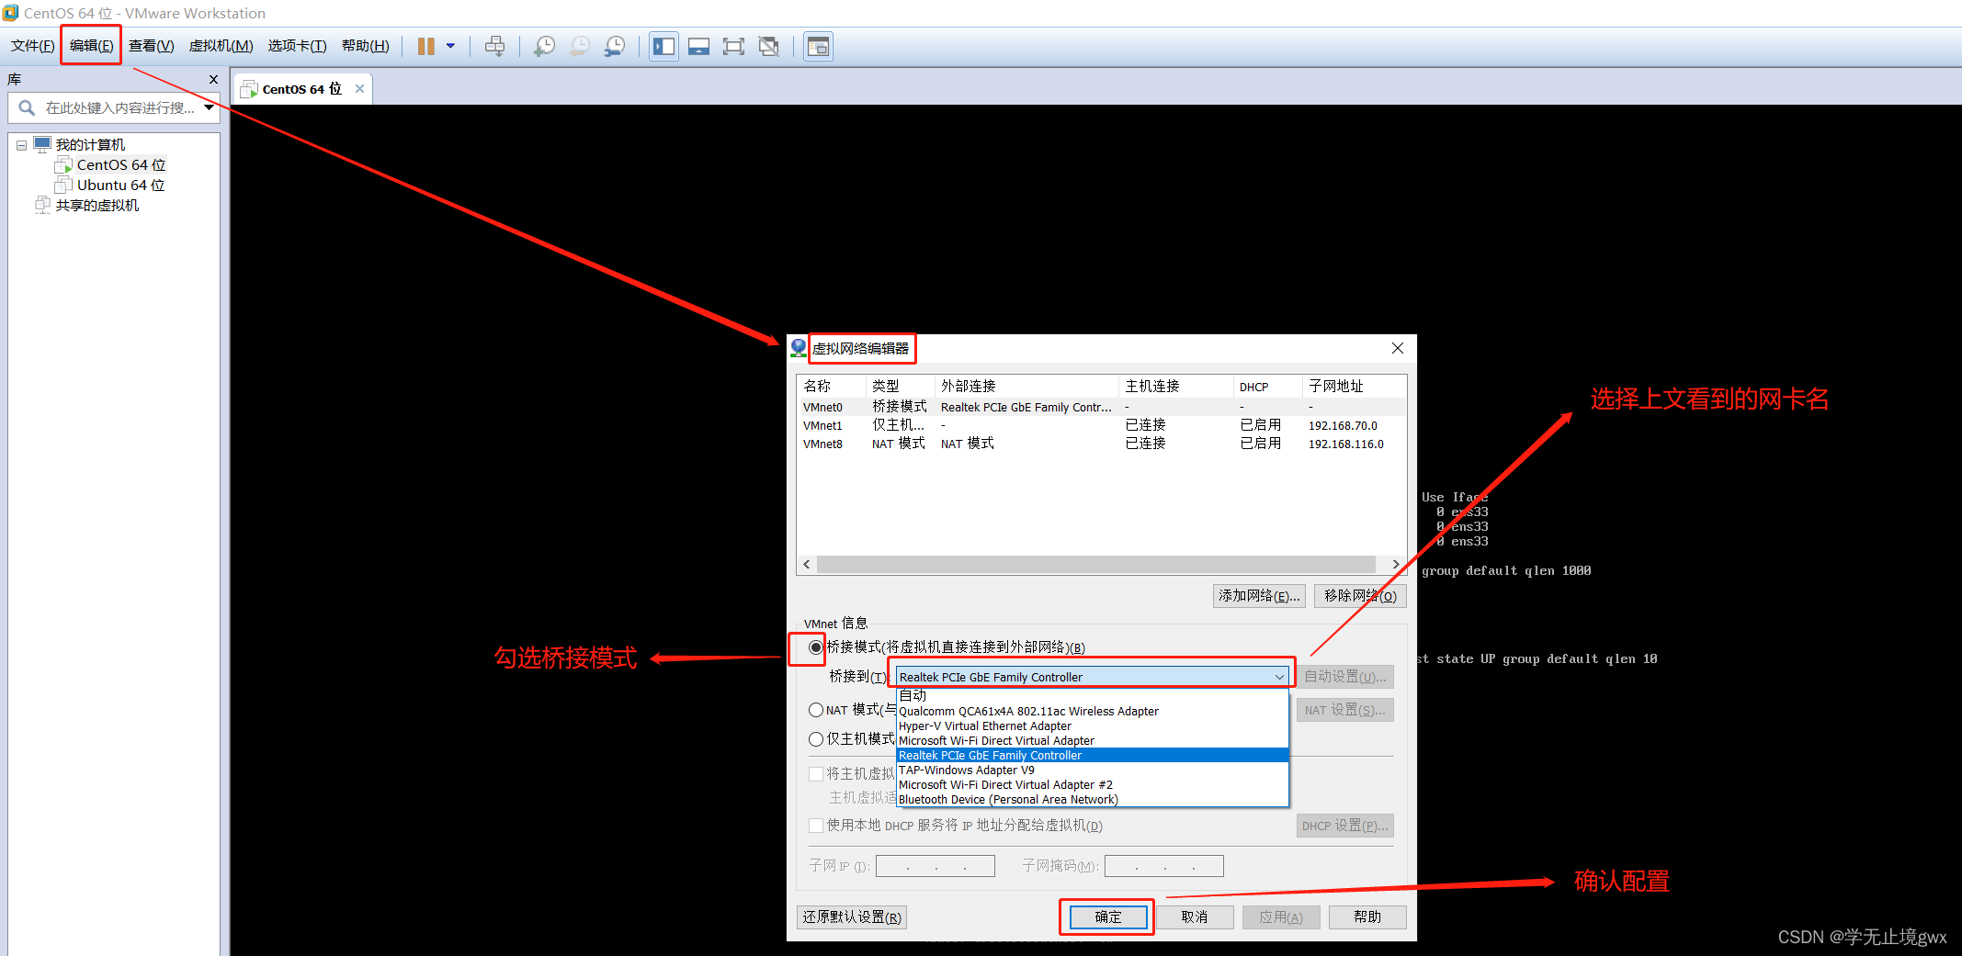
Task: Choose Qualcomm QCA61x4A Wireless Adapter option
Action: [1093, 711]
